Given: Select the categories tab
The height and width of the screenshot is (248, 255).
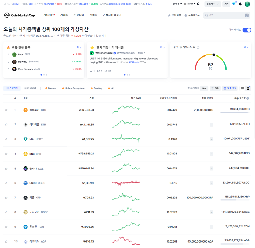Looking at the screenshot, I should [30, 88].
